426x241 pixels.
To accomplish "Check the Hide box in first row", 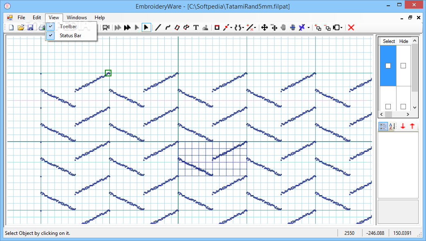I will pyautogui.click(x=403, y=66).
